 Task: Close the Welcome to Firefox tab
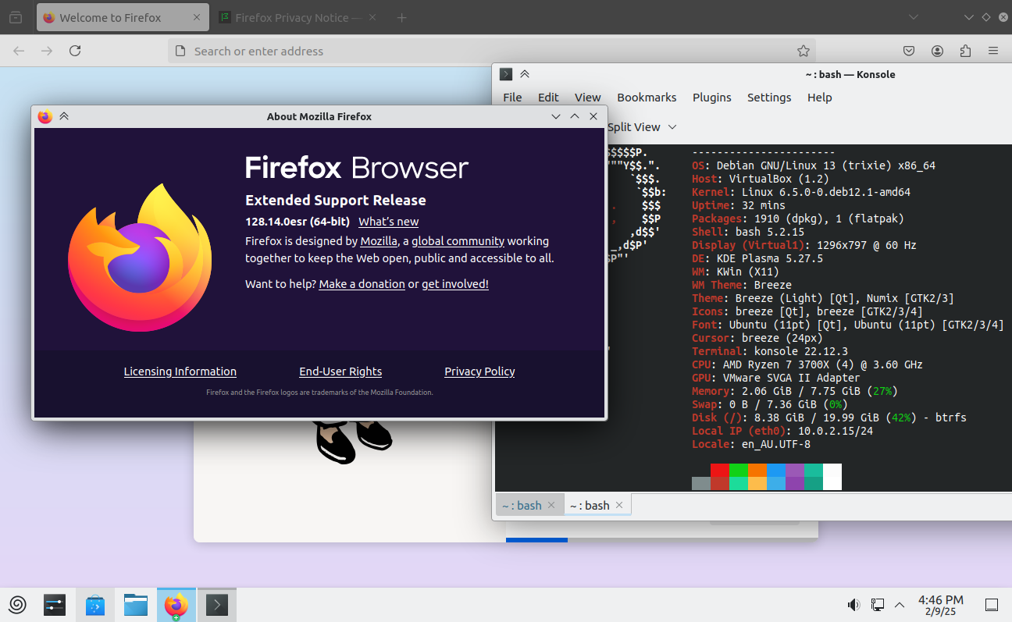pyautogui.click(x=196, y=17)
